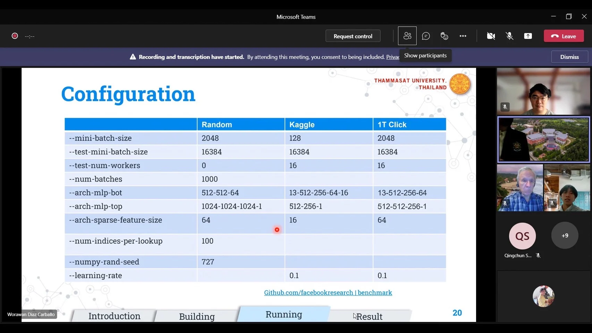
Task: Click the red recording indicator icon
Action: click(x=15, y=36)
